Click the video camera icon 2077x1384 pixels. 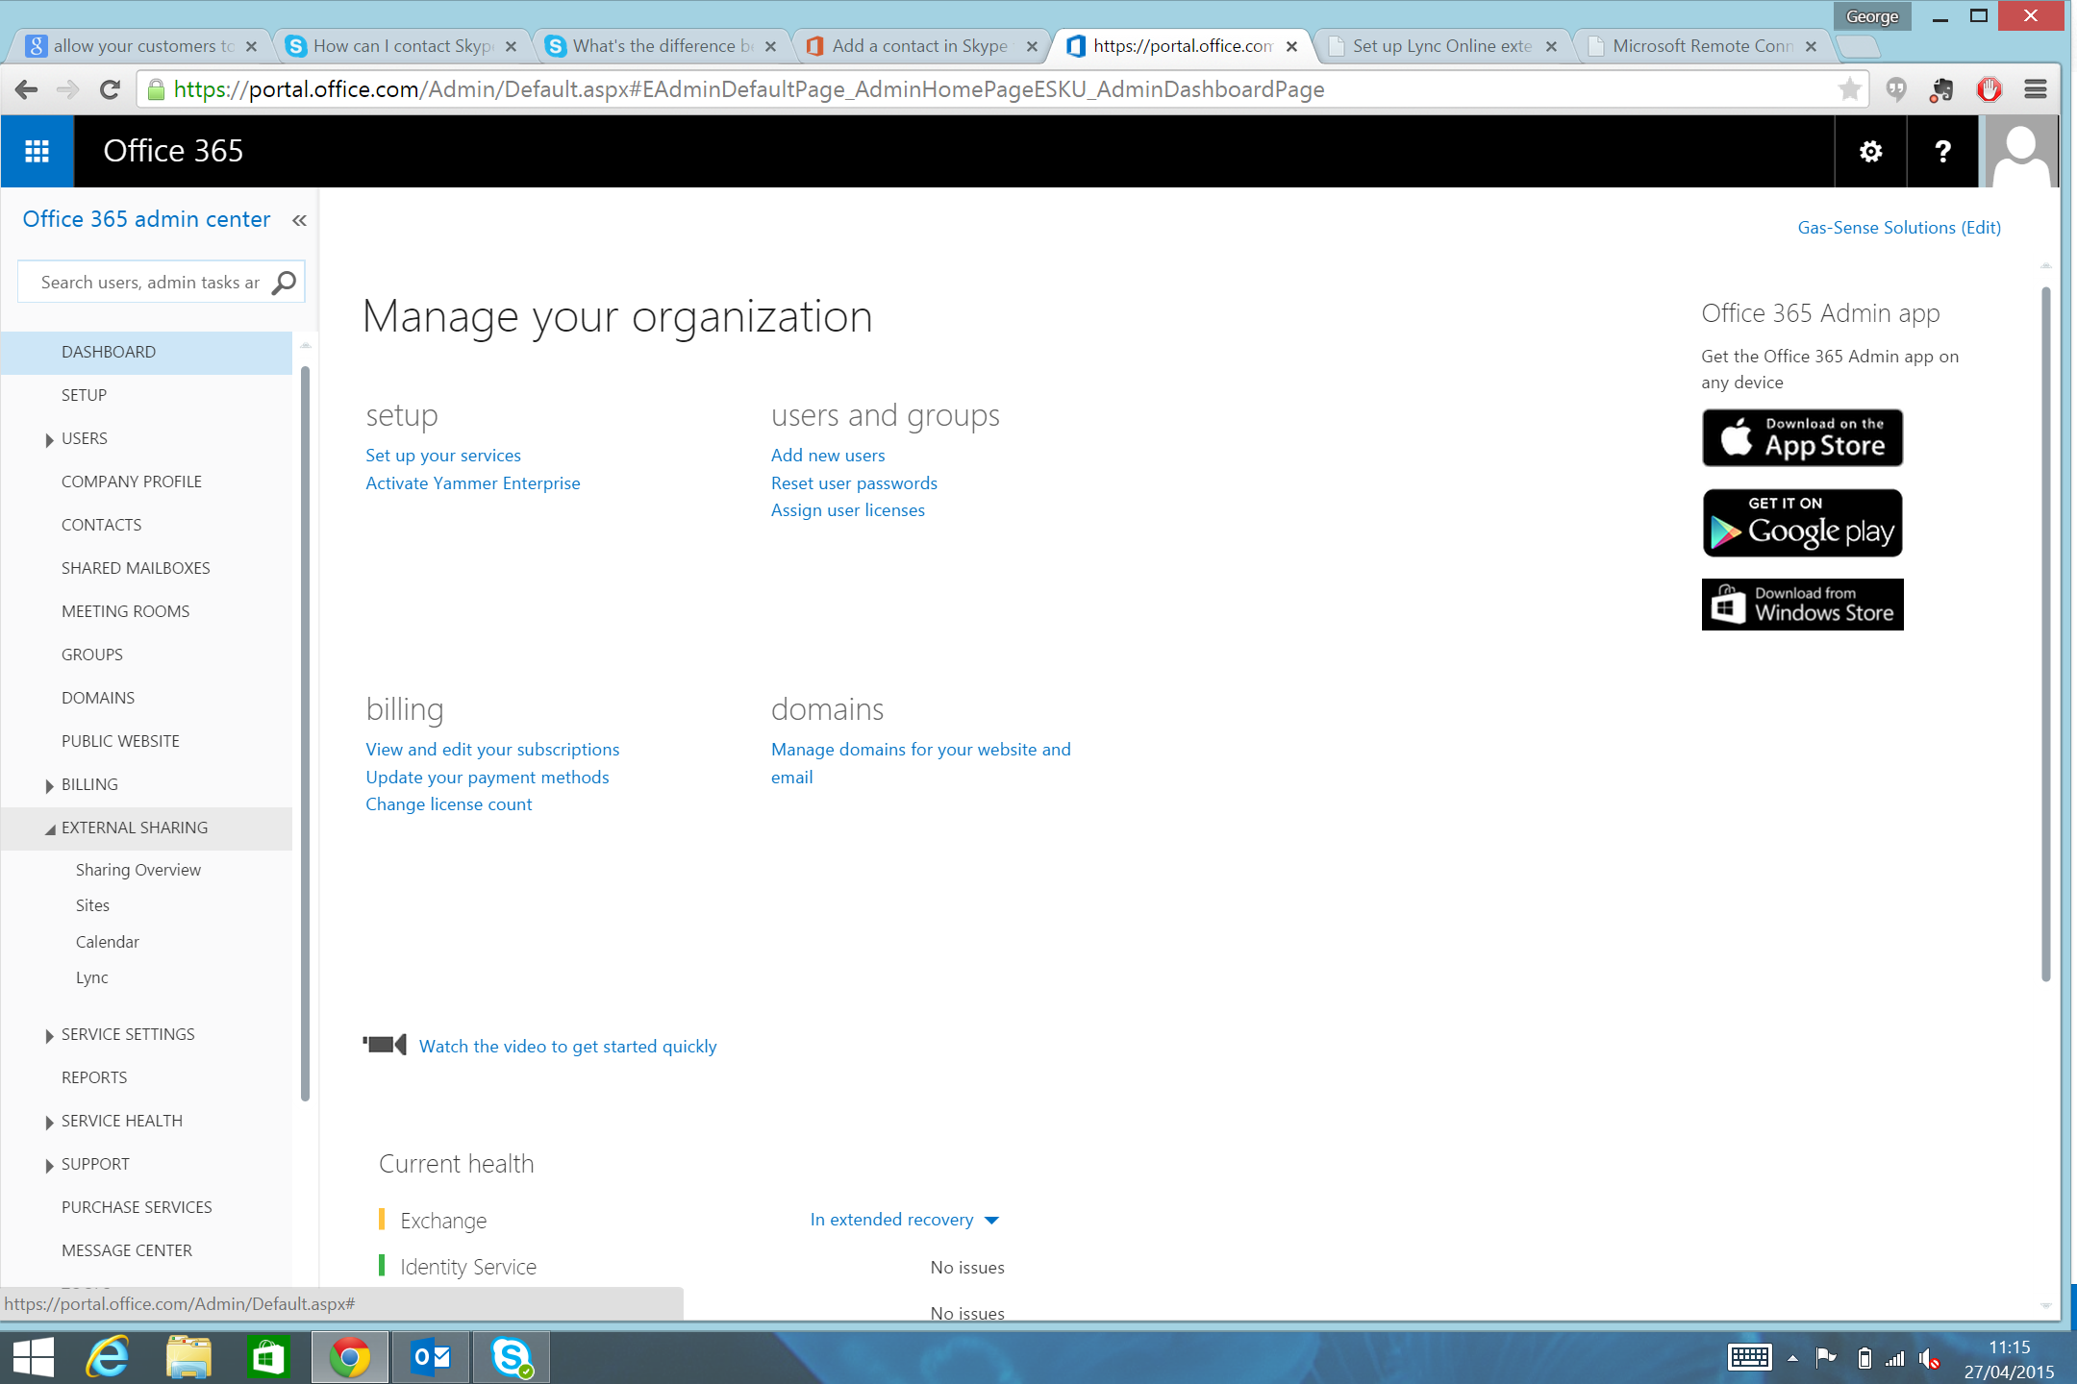pos(385,1045)
